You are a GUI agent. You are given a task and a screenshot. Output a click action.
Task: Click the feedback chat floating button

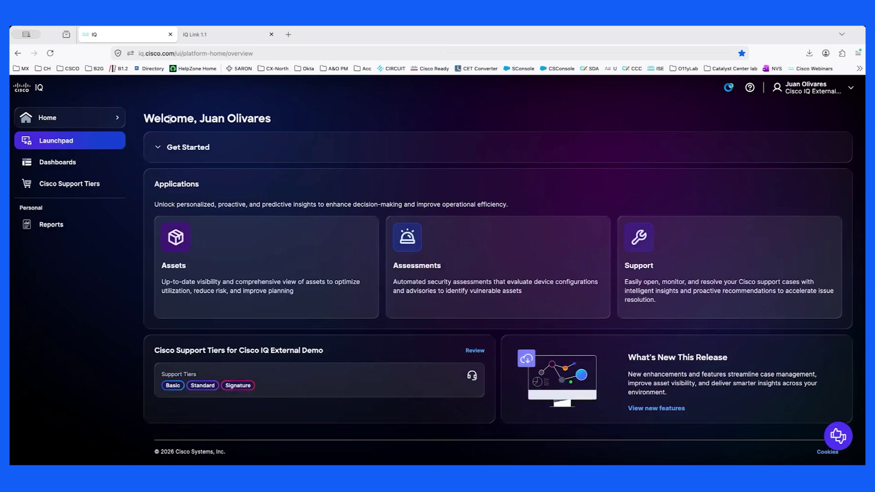tap(838, 436)
